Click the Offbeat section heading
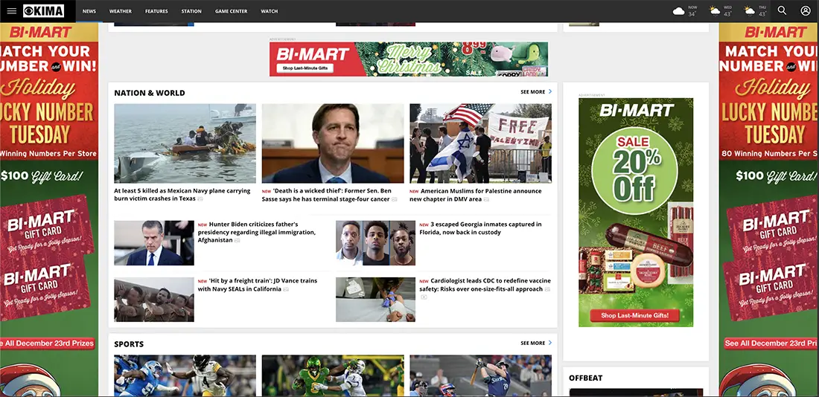The image size is (819, 397). pyautogui.click(x=585, y=378)
